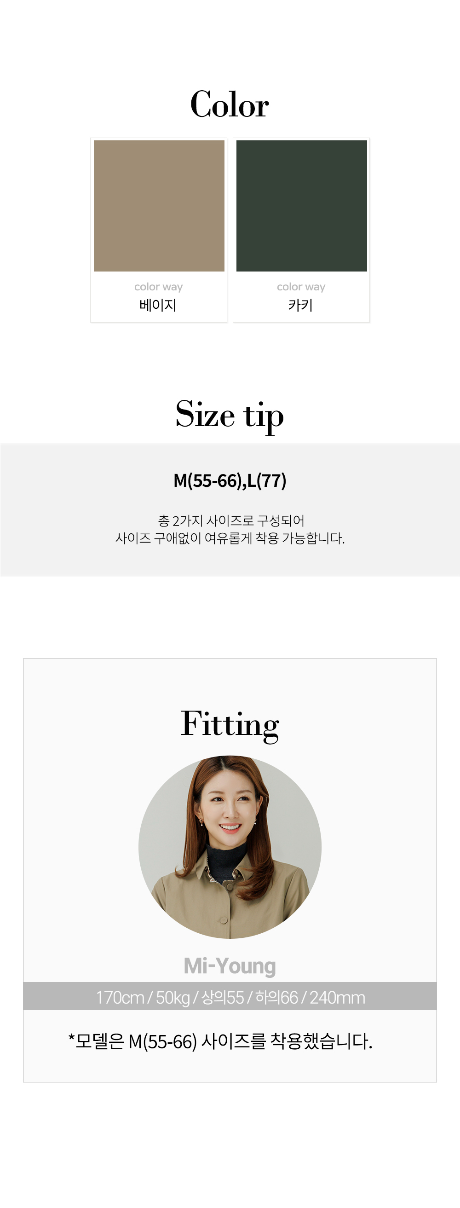Image resolution: width=460 pixels, height=1208 pixels.
Task: Click the gray model measurements bar
Action: 230,996
